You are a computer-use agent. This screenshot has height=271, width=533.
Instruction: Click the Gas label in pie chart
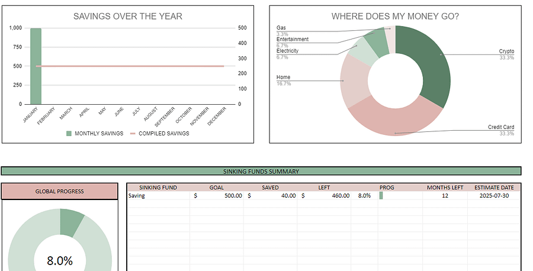pyautogui.click(x=281, y=28)
